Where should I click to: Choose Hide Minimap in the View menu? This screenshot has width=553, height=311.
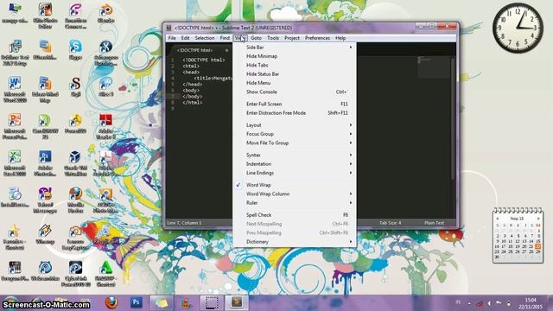click(x=294, y=56)
